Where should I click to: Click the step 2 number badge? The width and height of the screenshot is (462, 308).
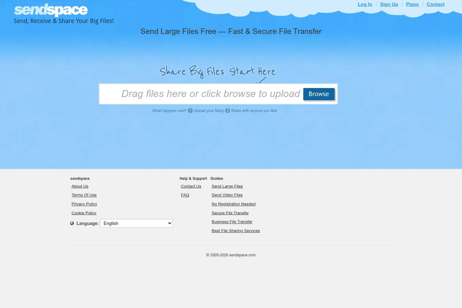tap(228, 110)
